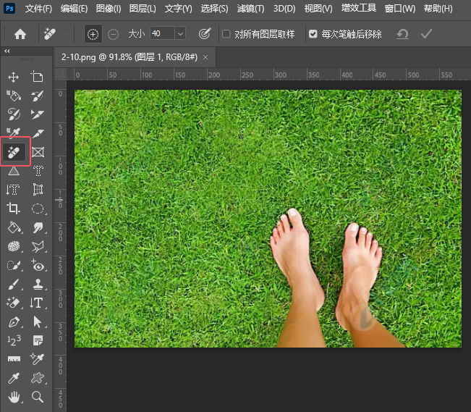Select the Horizontal Type Mask tool
Screen dimensions: 471x412
coord(38,171)
